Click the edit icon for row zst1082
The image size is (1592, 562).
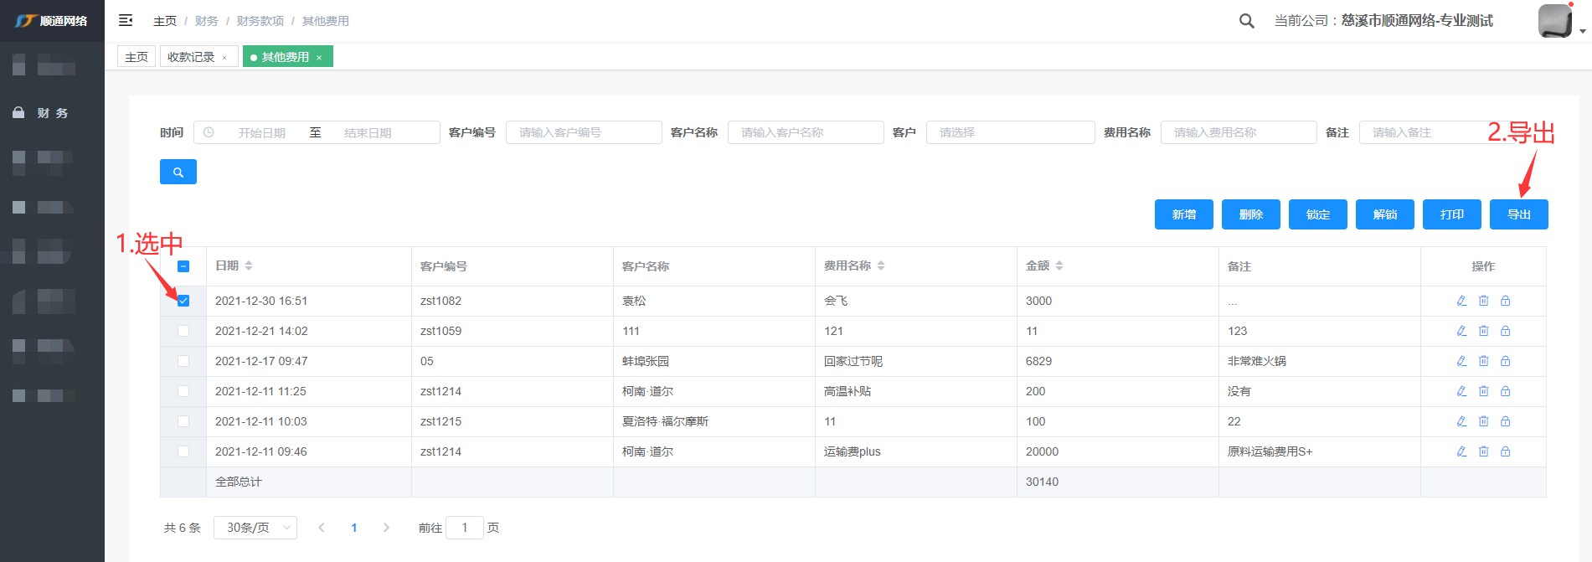coord(1461,301)
